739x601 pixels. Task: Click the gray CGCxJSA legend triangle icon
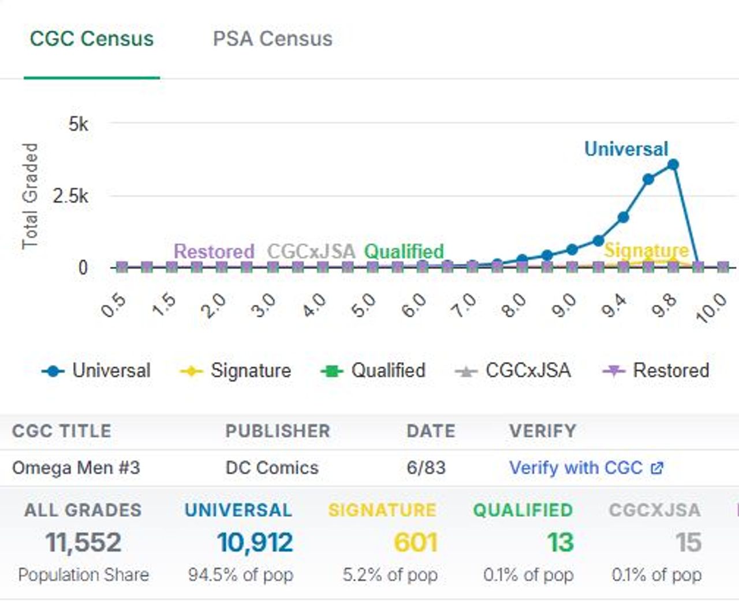[x=466, y=371]
